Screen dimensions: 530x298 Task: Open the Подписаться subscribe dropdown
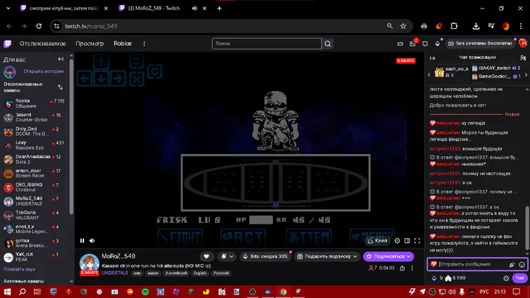coord(389,256)
